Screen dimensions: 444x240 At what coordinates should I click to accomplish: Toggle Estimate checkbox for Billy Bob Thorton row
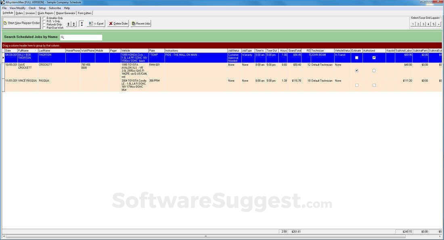tap(357, 58)
